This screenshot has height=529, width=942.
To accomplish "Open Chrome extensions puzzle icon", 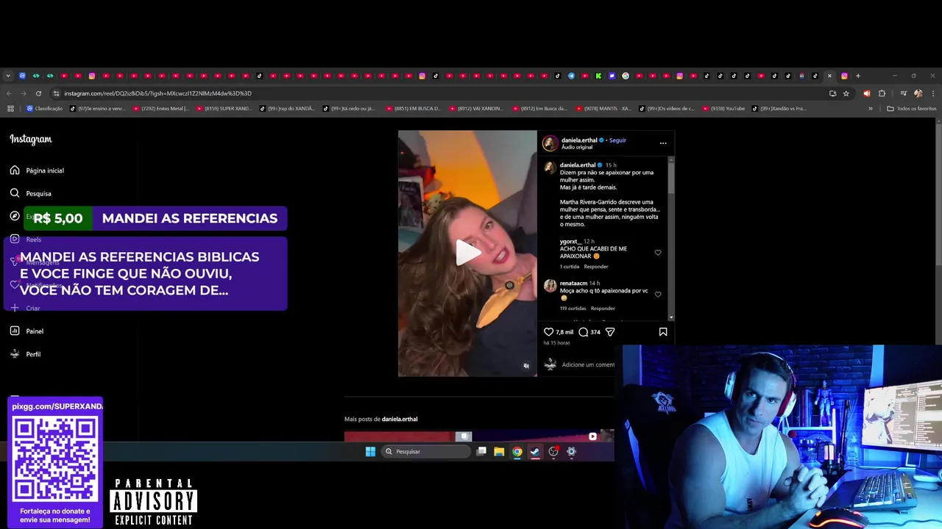I will 882,93.
